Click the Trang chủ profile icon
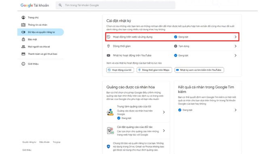This screenshot has height=154, width=275. [23, 17]
